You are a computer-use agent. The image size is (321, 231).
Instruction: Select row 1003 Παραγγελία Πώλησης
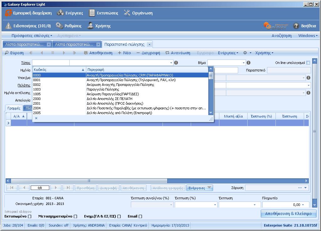(120, 89)
